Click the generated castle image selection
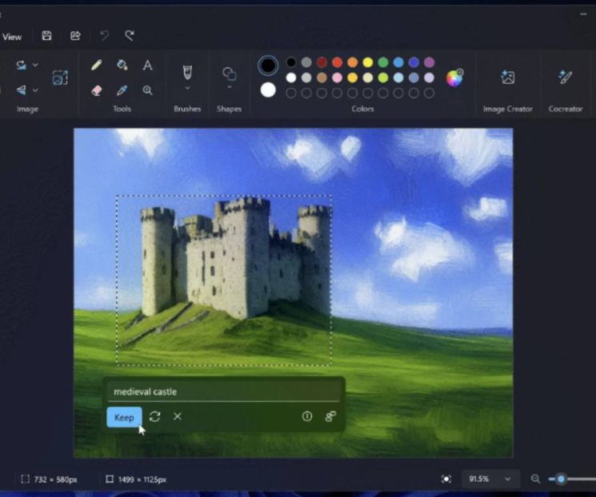This screenshot has width=596, height=497. 224,280
